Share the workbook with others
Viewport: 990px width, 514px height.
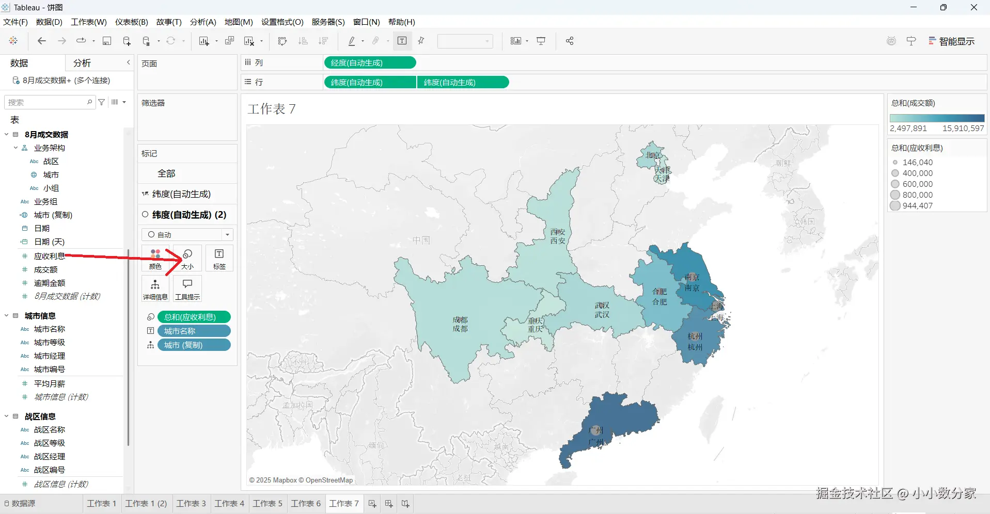[570, 41]
